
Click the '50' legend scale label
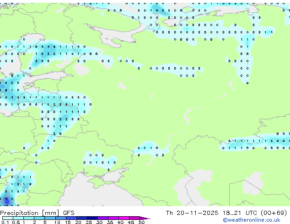pos(141,222)
